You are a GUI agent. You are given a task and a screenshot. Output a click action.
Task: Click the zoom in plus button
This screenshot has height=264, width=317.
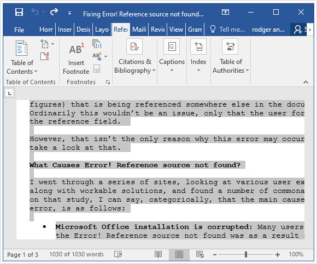278,255
